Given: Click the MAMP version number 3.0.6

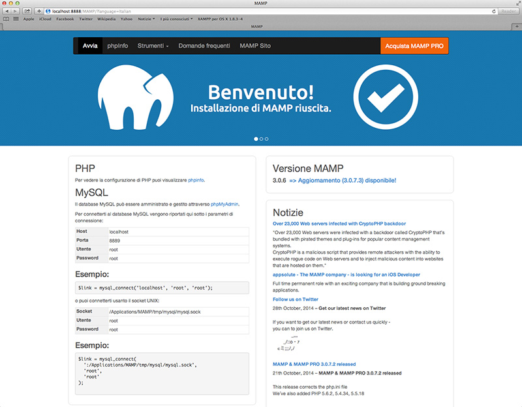Looking at the screenshot, I should click(279, 181).
